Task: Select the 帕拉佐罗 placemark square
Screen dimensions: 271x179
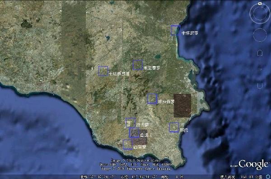Action: click(152, 98)
